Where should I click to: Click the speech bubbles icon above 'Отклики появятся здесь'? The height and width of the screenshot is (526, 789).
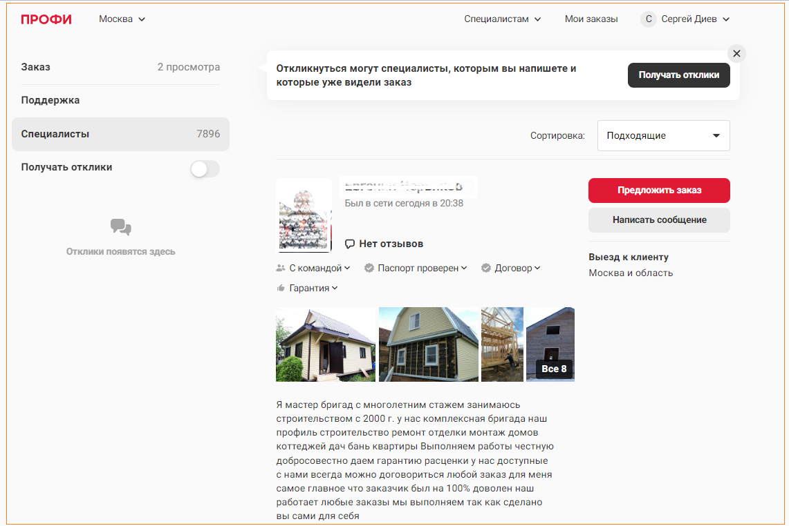click(121, 227)
